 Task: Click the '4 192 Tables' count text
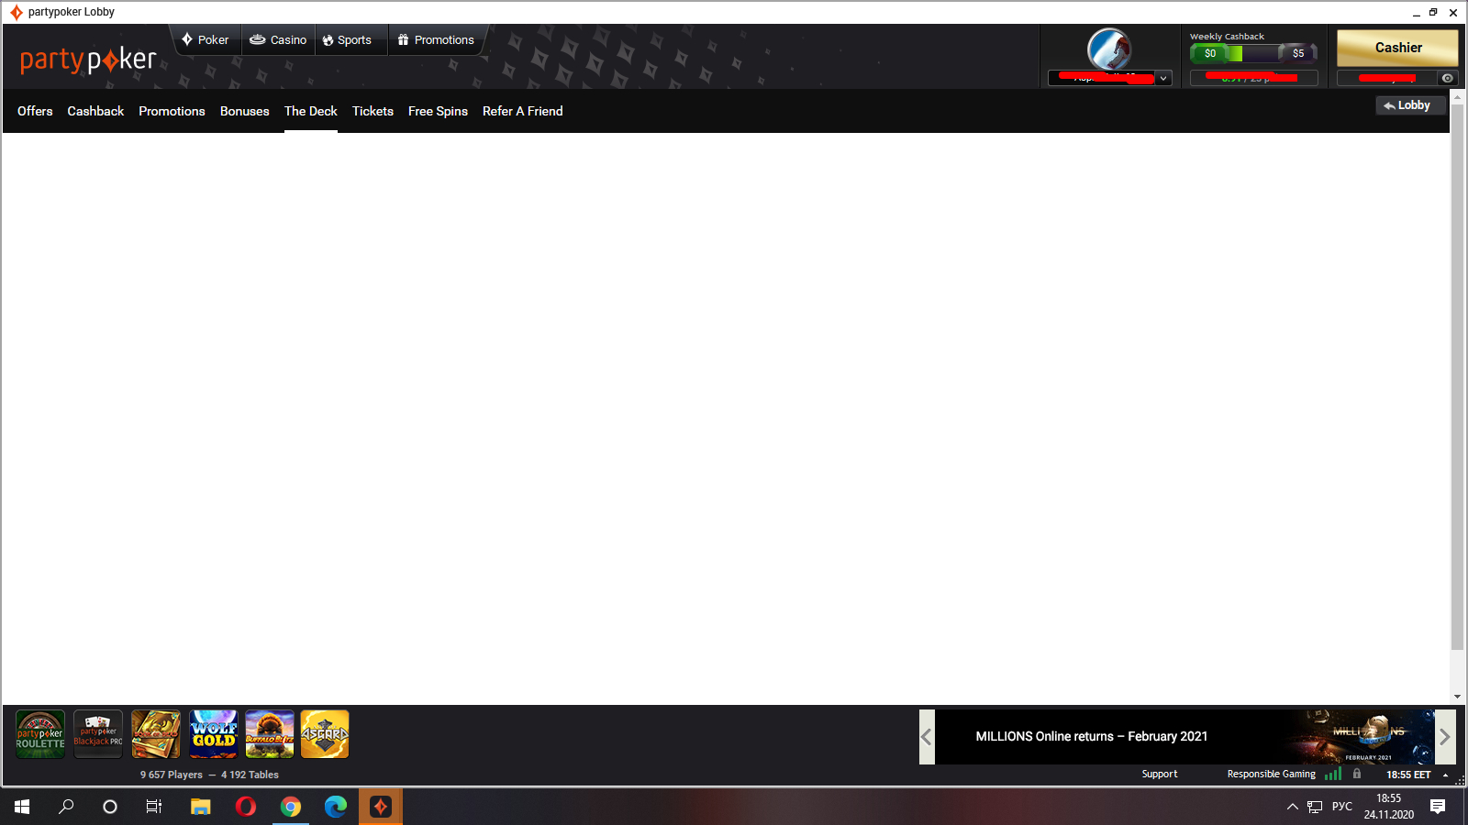(250, 775)
